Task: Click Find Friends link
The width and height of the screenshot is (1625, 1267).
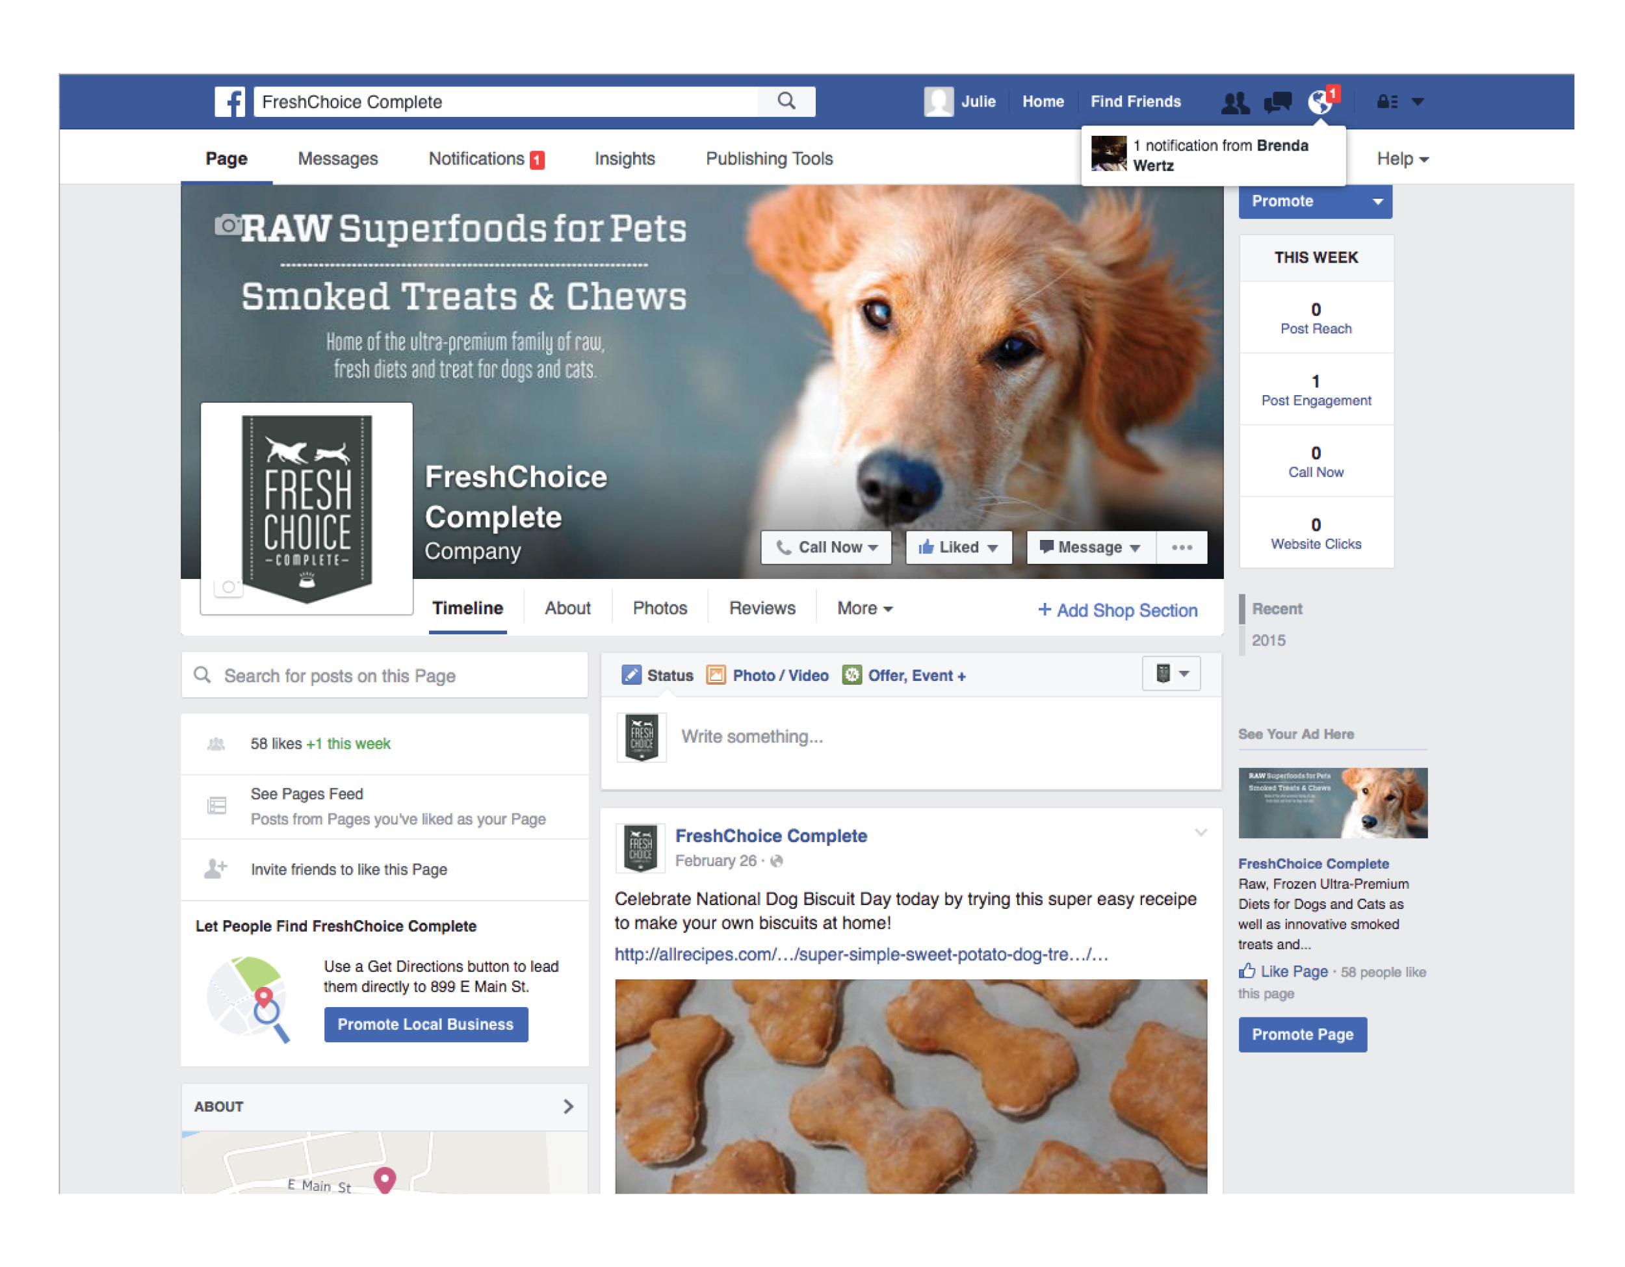Action: click(1136, 102)
